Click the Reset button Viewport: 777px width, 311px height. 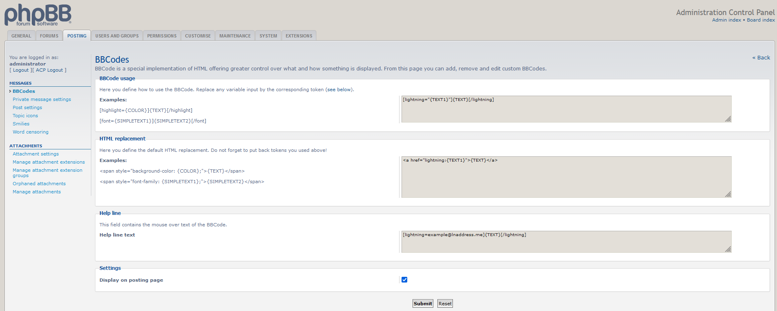(445, 304)
